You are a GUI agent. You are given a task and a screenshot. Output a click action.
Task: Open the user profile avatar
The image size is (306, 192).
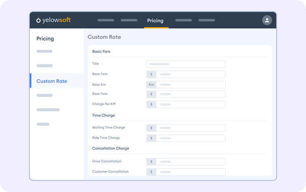pos(267,20)
